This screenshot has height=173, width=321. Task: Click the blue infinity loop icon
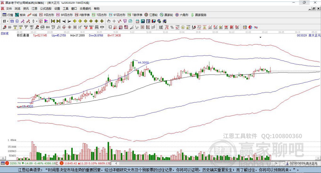click(x=256, y=27)
